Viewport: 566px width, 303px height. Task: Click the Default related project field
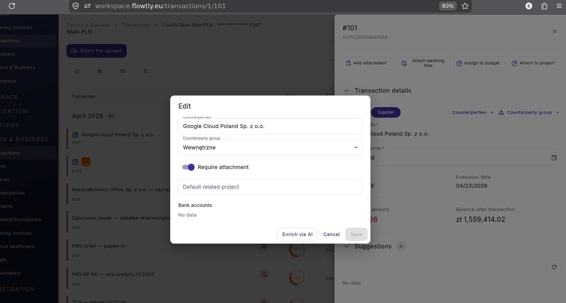click(270, 187)
